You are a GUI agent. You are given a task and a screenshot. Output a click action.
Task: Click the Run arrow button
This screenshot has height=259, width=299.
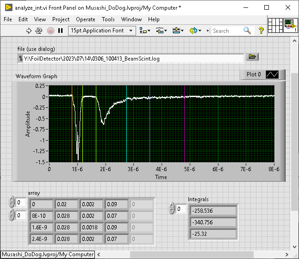coord(29,31)
